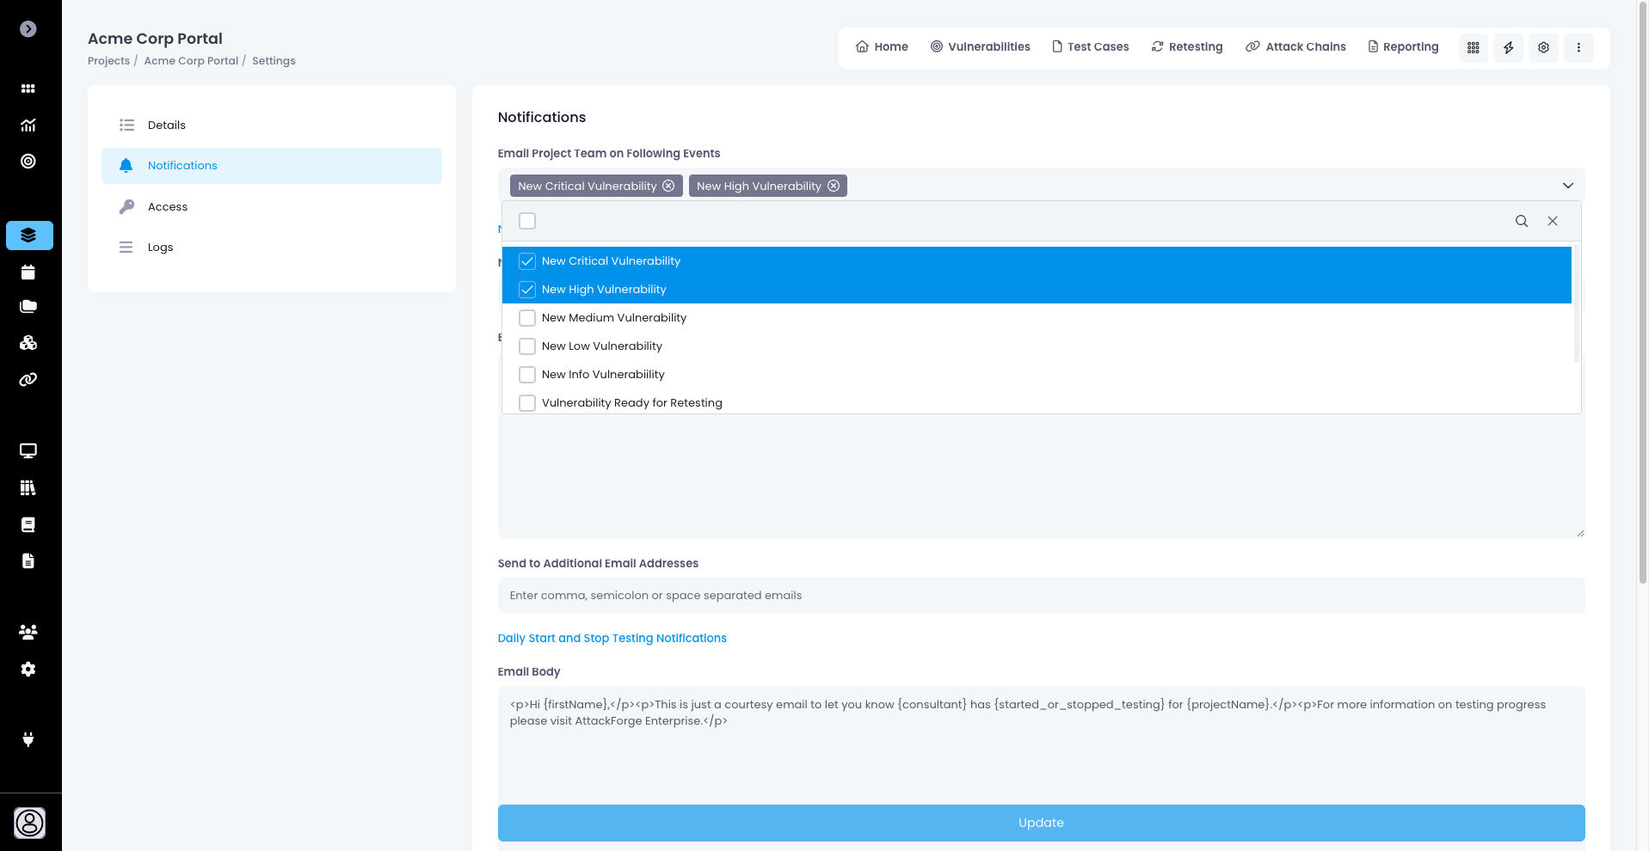Click the lightning bolt quick actions icon
The width and height of the screenshot is (1649, 851).
(1508, 47)
